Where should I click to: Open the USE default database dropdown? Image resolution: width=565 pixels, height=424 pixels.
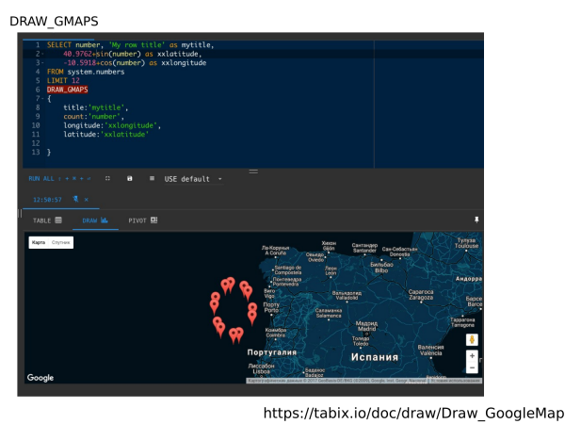point(193,178)
